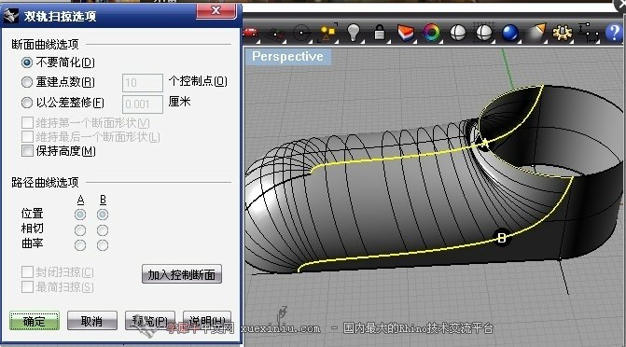Select 重建点数 radio option
Screen dimensions: 626x347
pyautogui.click(x=27, y=82)
